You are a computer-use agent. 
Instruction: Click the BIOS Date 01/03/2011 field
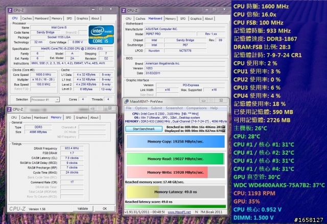(185, 73)
